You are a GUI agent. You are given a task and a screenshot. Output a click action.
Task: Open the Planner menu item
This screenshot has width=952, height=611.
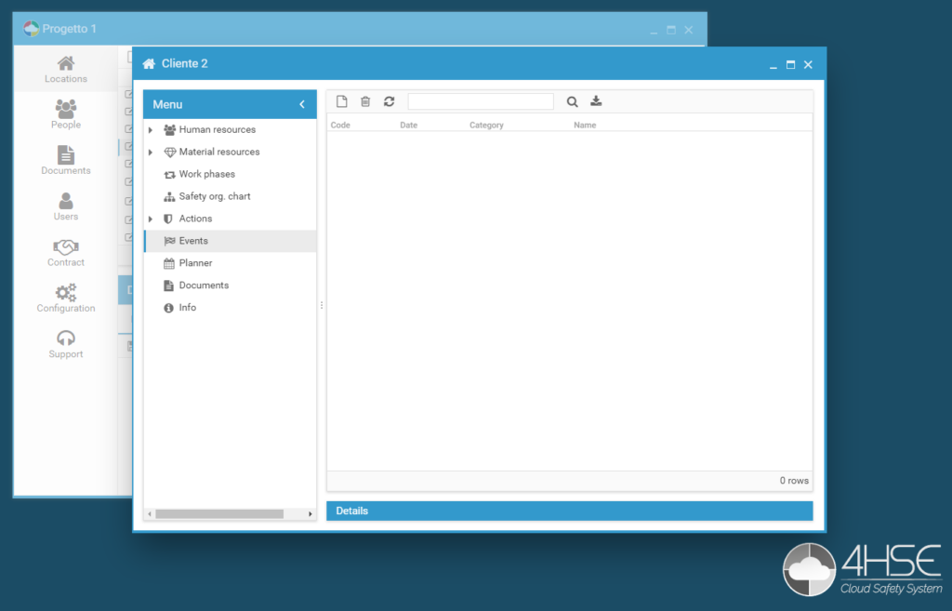pyautogui.click(x=195, y=263)
